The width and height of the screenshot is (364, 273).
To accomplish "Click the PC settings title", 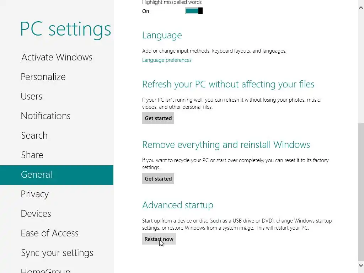I will [x=65, y=29].
